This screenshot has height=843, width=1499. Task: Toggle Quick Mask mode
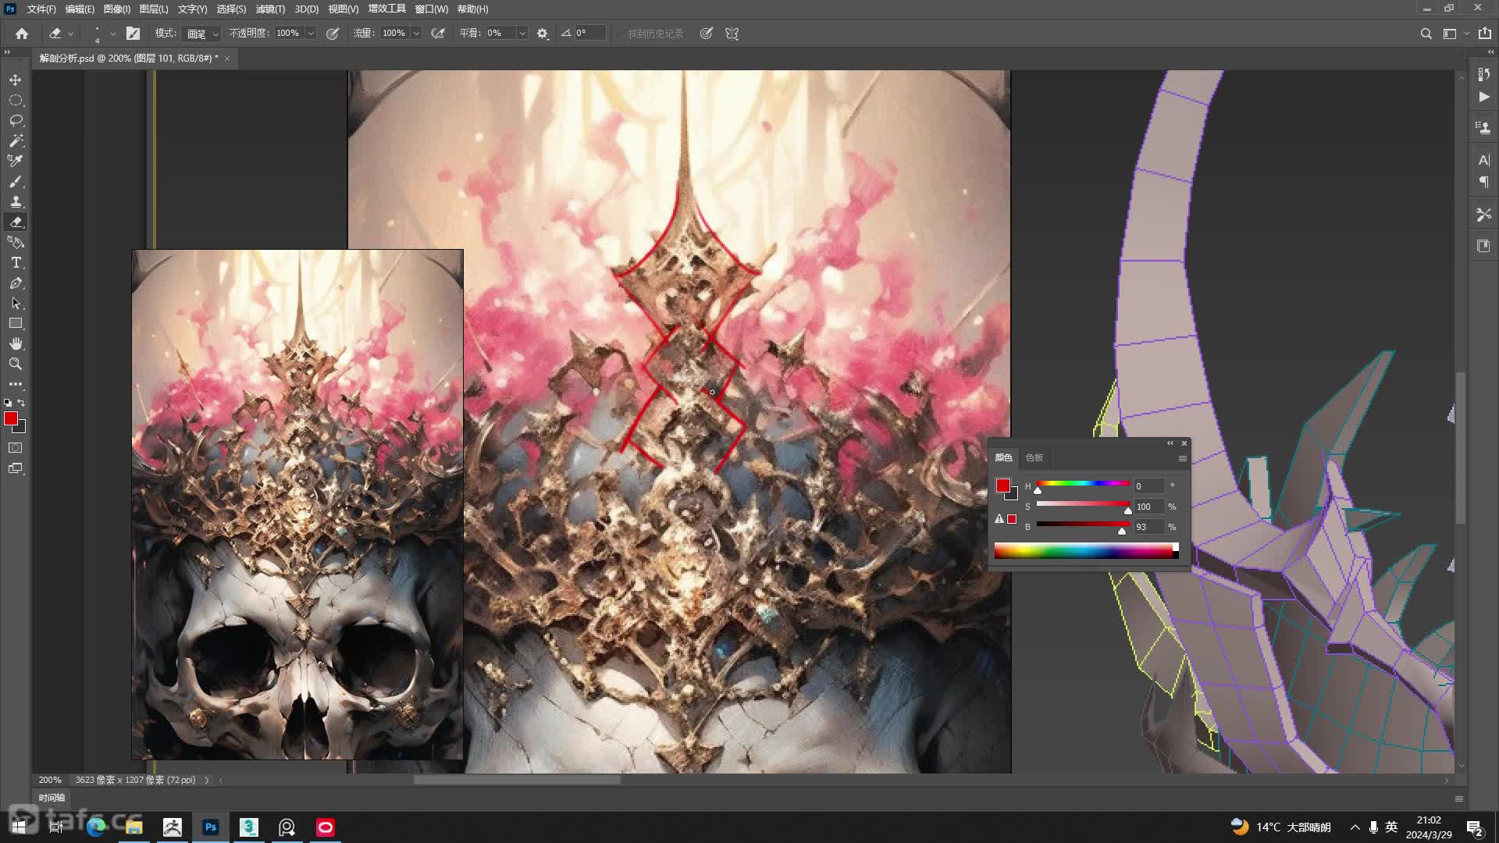click(x=16, y=448)
